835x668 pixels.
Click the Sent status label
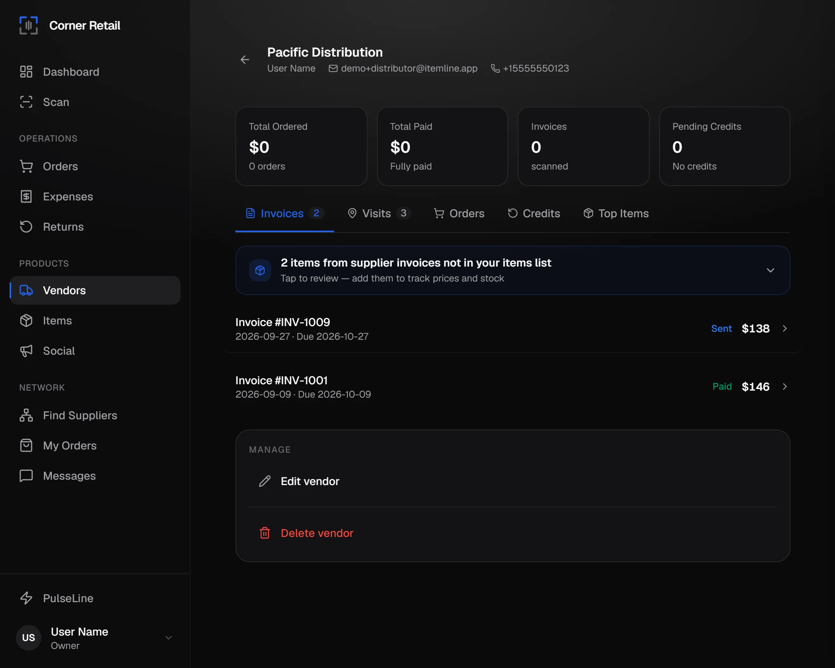pos(721,328)
